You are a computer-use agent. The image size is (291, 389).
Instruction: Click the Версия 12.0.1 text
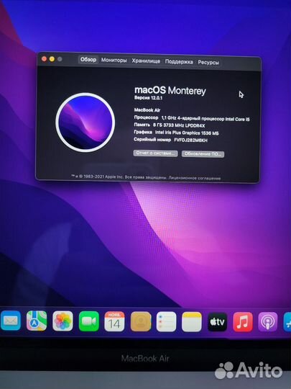[148, 98]
